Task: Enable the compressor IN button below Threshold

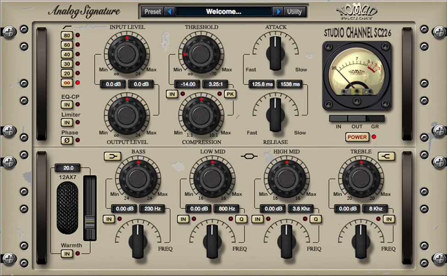Action: (172, 94)
